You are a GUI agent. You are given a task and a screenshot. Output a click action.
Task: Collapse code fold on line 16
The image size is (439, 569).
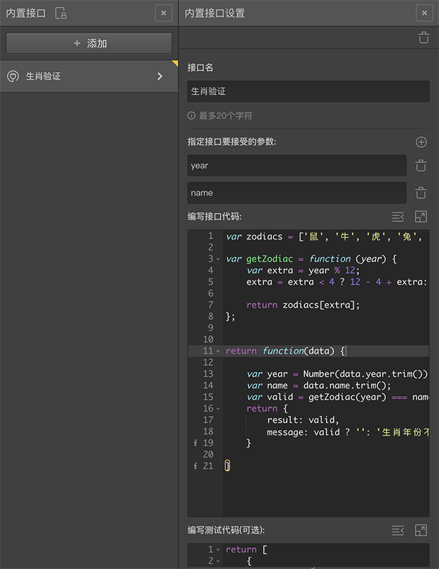tap(218, 409)
